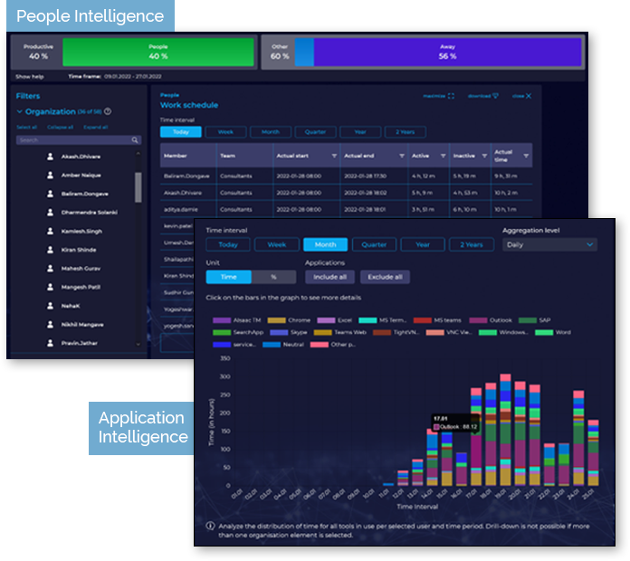
Task: Click the Chrome color swatch in legend
Action: click(x=276, y=319)
